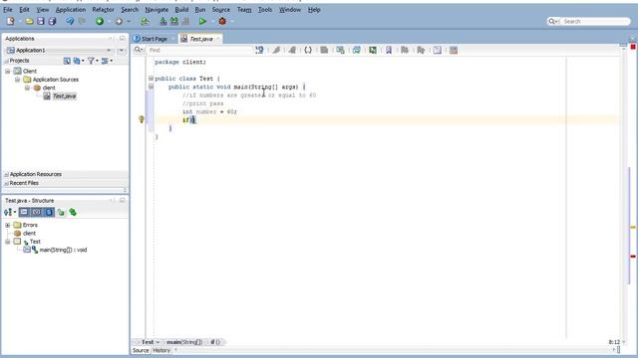Click the green refresh icon in Structure toolbar
Screen dimensions: 638x358
point(73,212)
